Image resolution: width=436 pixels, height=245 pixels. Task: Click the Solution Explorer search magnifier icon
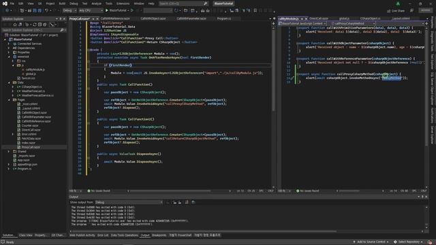coord(62,30)
